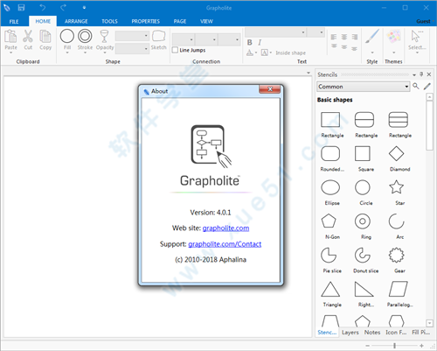Image resolution: width=437 pixels, height=351 pixels.
Task: Click the Save icon in title bar
Action: 21,8
